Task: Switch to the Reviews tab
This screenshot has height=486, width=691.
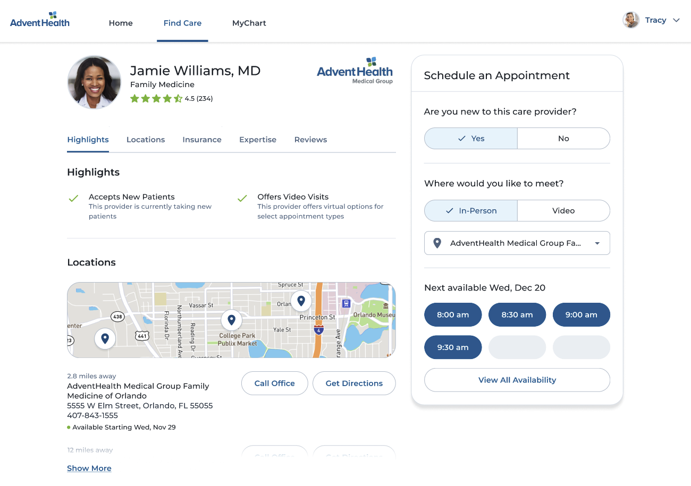Action: (310, 140)
